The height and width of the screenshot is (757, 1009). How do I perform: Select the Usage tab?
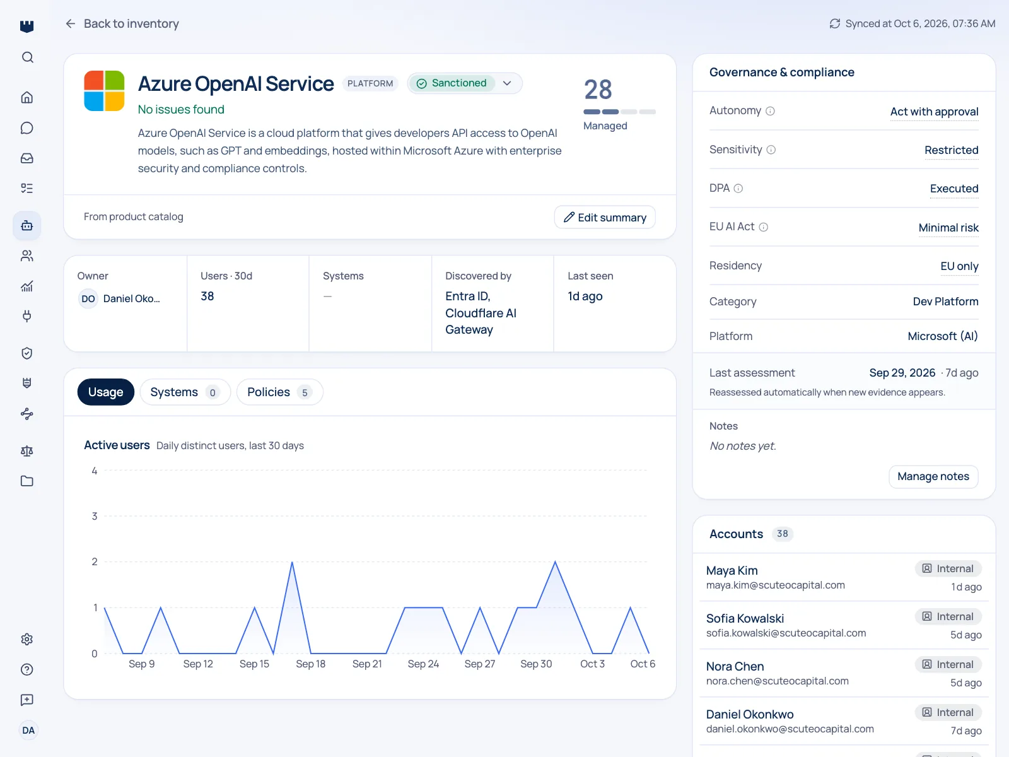click(x=106, y=392)
